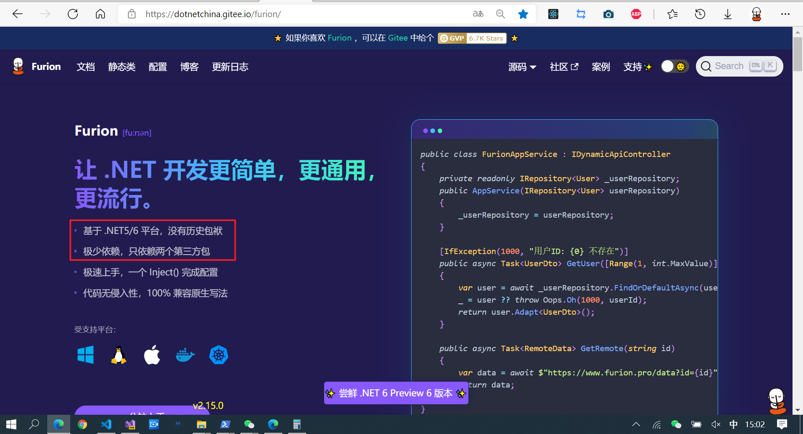This screenshot has height=434, width=803.
Task: Click the '极速上手，一个 Inject() 完成配置' line
Action: 151,272
